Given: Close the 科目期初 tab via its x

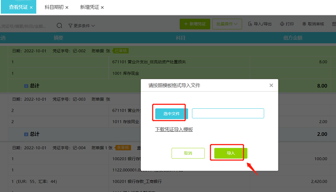Looking at the screenshot, I should click(x=67, y=8).
